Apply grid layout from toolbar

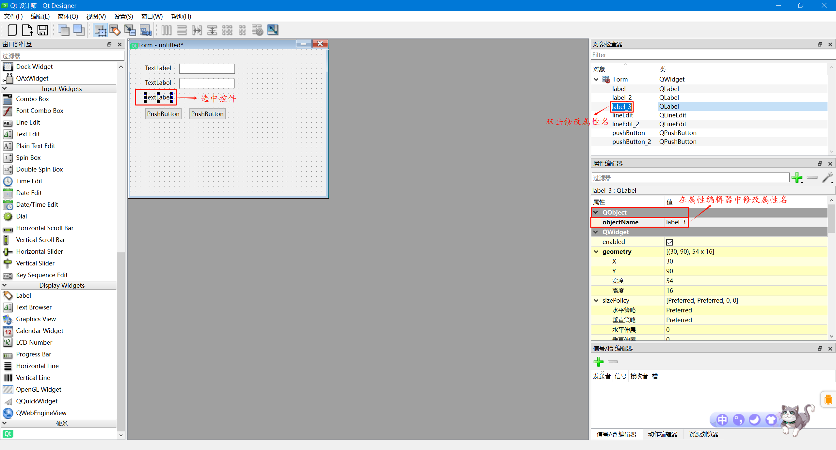[227, 30]
